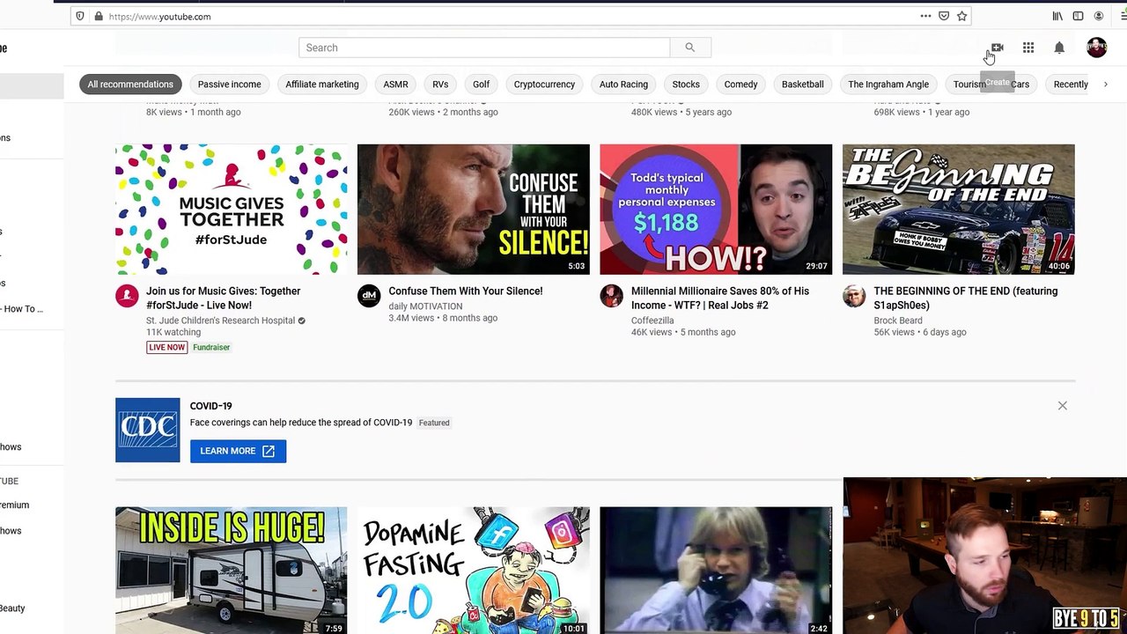This screenshot has height=634, width=1127.
Task: Select the Auto Racing chip
Action: [623, 85]
